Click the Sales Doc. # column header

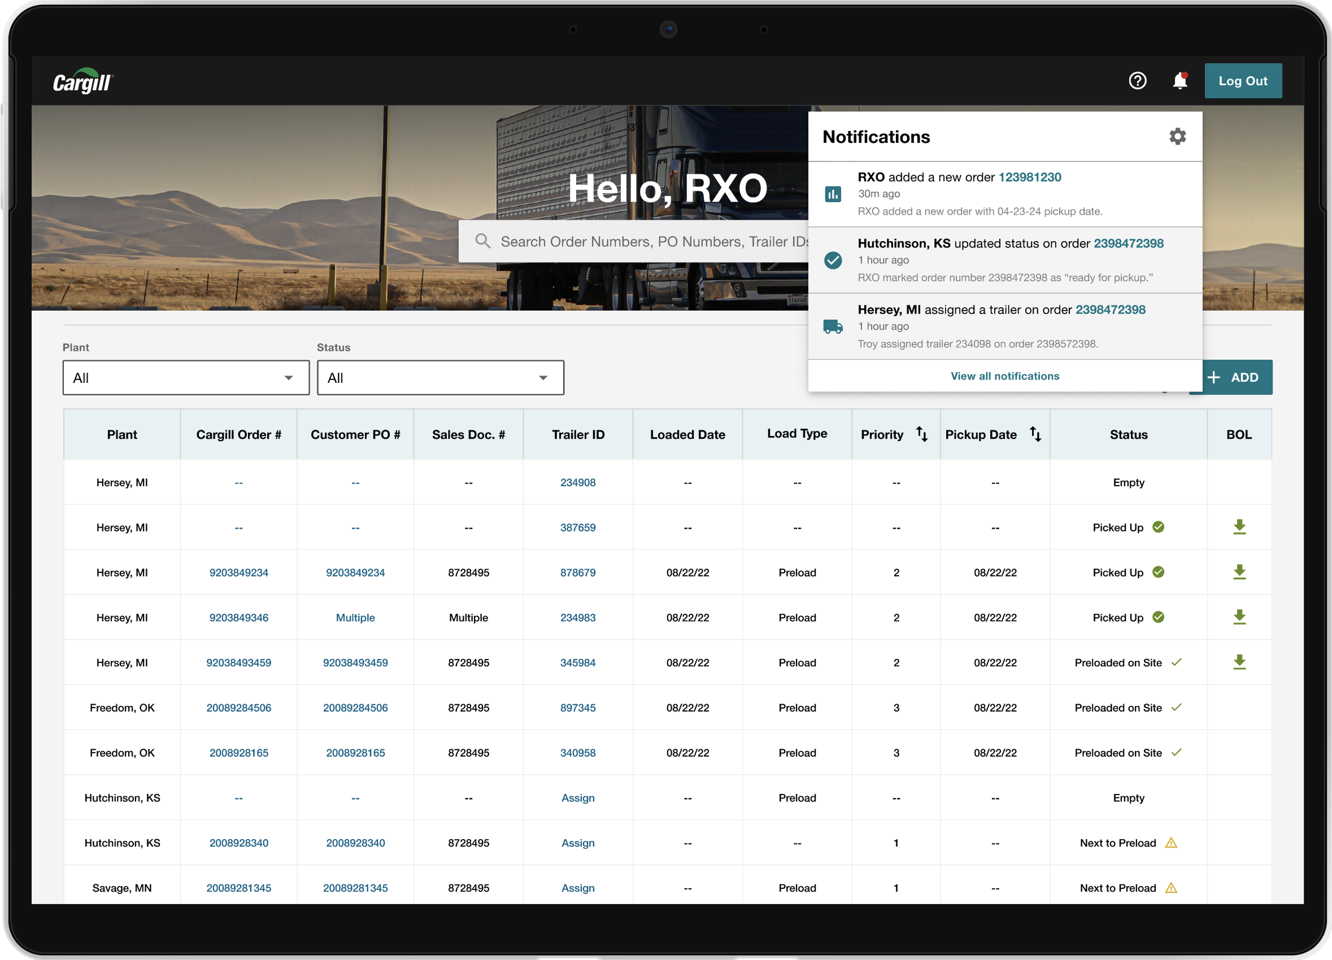point(468,434)
